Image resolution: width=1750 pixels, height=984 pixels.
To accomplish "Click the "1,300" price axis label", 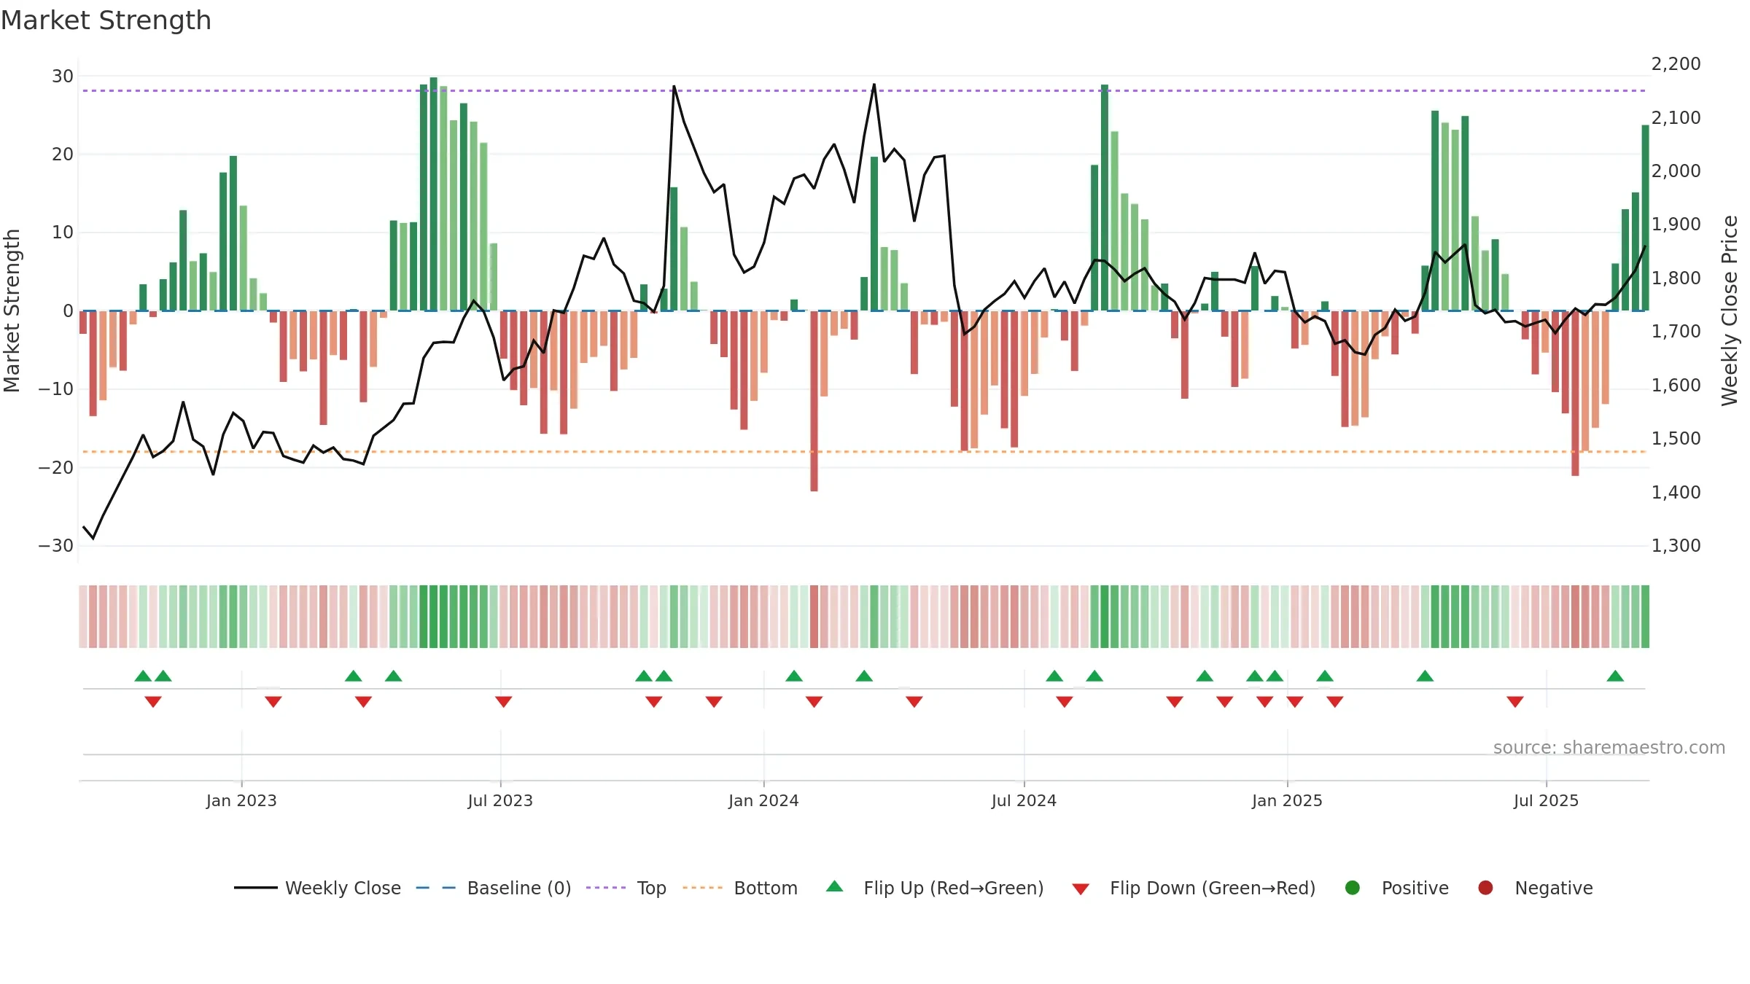I will click(x=1676, y=545).
